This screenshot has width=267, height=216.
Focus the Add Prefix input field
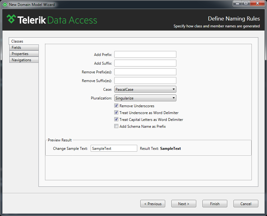[x=145, y=54]
